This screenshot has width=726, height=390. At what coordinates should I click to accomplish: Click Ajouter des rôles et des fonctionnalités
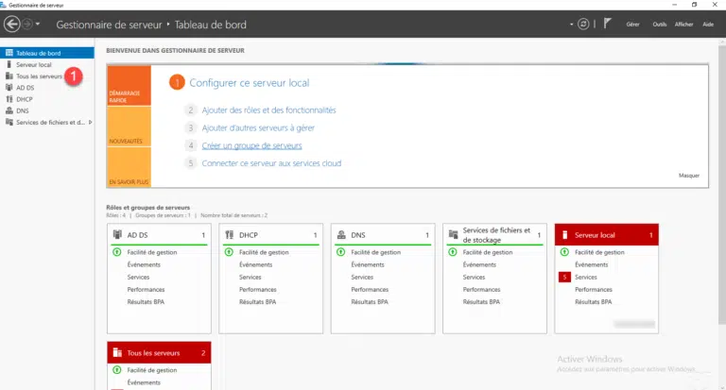(x=268, y=110)
